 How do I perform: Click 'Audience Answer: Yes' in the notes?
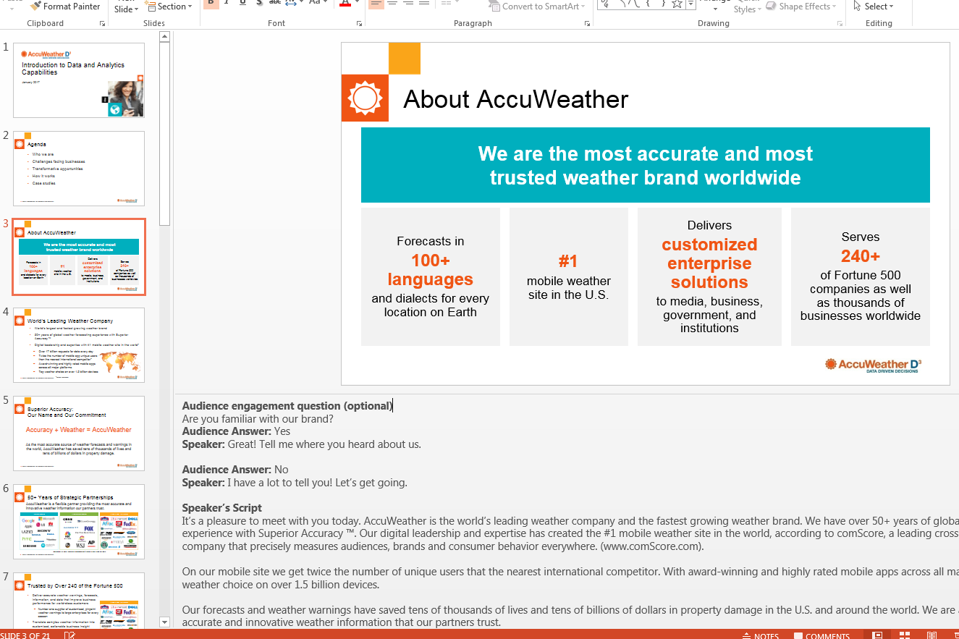click(236, 431)
